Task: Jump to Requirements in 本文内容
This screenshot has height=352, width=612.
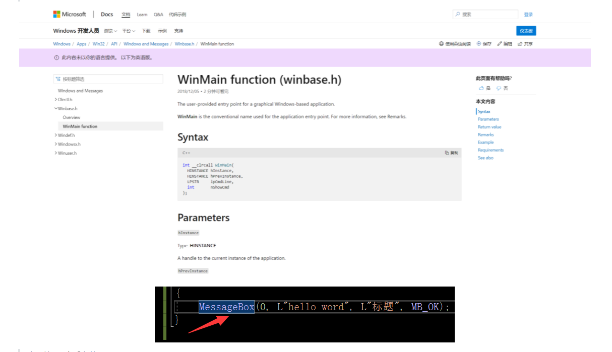Action: [x=491, y=150]
